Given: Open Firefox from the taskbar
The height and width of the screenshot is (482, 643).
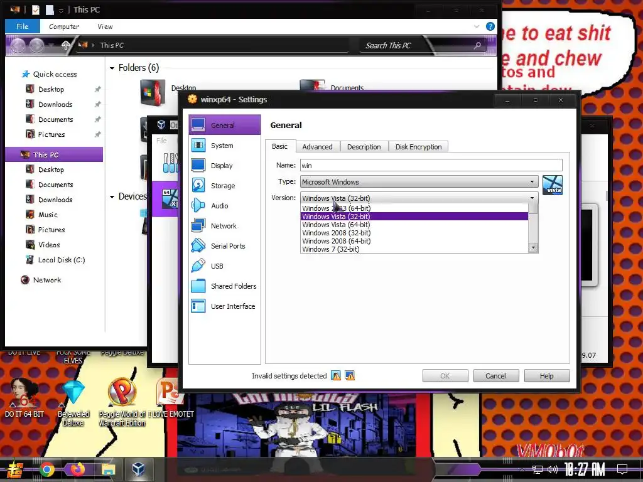Looking at the screenshot, I should pos(77,469).
